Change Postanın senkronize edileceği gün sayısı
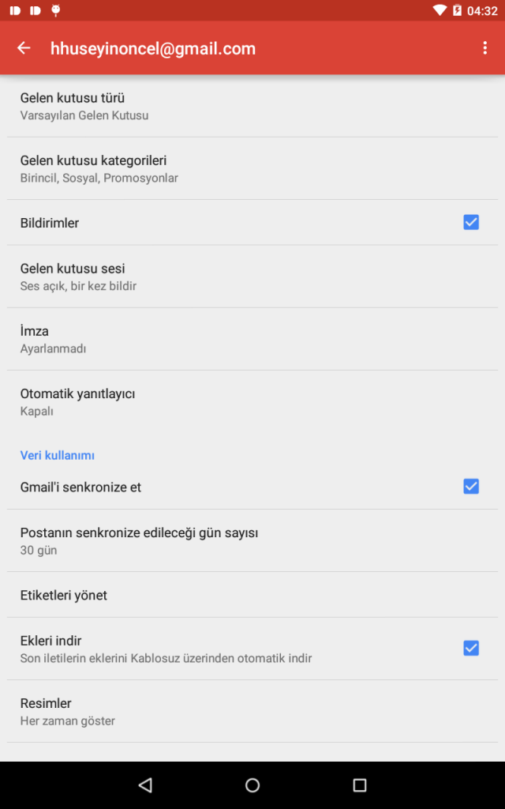505x809 pixels. 252,540
